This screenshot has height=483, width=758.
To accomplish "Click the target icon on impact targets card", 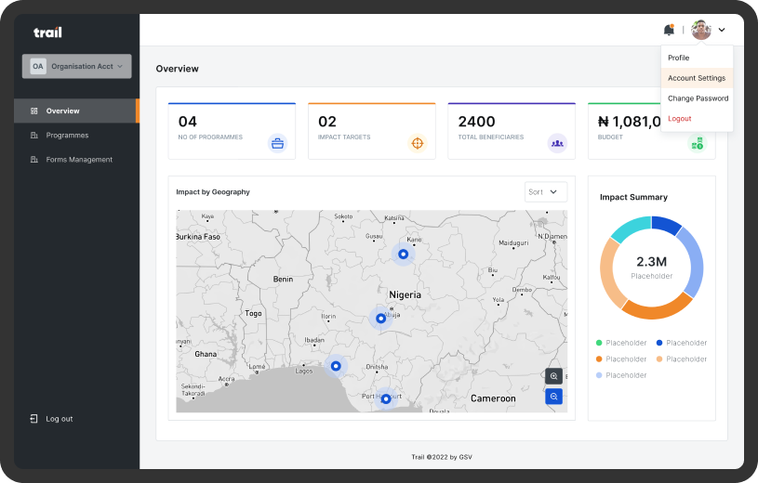I will click(417, 143).
